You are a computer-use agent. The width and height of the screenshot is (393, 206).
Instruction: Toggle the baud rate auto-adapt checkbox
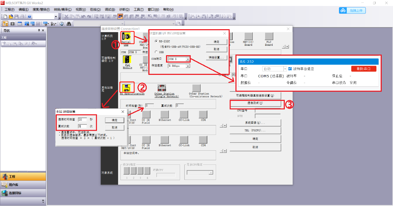[290, 69]
